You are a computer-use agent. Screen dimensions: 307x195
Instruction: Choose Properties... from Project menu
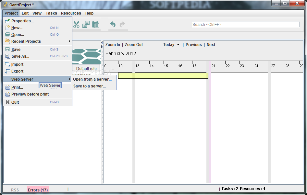(x=38, y=21)
